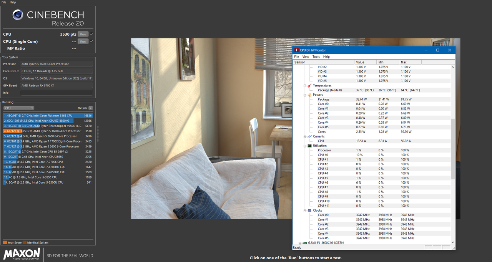The height and width of the screenshot is (262, 492).
Task: Toggle the CPU (Single Core) test checkbox
Action: tap(91, 41)
